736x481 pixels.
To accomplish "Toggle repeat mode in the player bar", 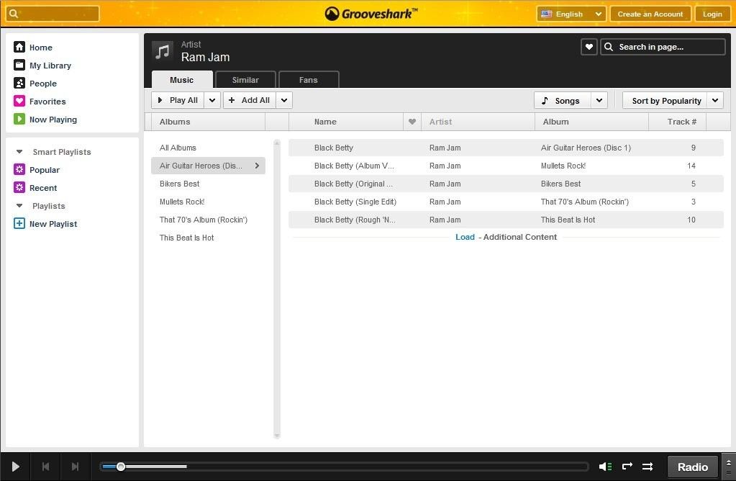I will (x=627, y=467).
